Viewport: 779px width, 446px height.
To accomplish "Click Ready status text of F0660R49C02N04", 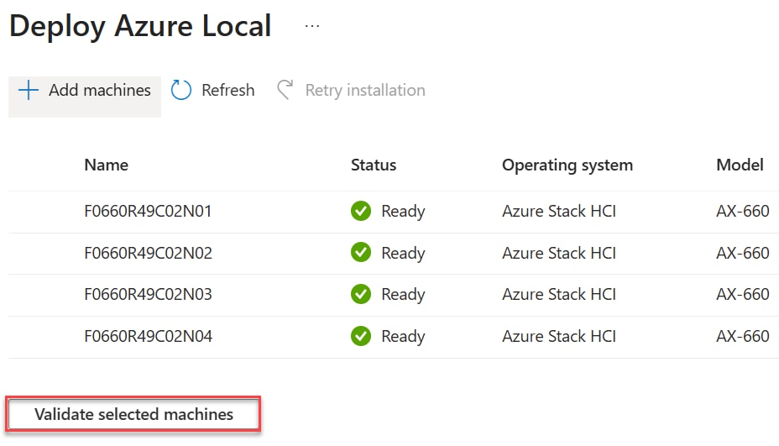I will click(x=403, y=337).
